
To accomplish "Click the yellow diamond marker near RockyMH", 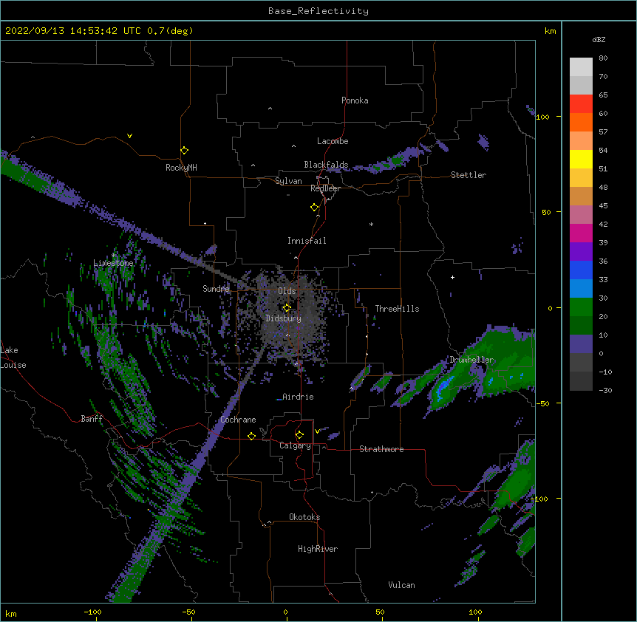I will click(184, 151).
